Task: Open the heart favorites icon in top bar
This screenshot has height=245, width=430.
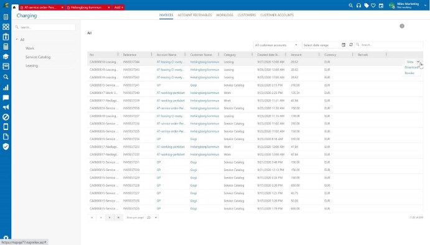Action: (x=373, y=6)
